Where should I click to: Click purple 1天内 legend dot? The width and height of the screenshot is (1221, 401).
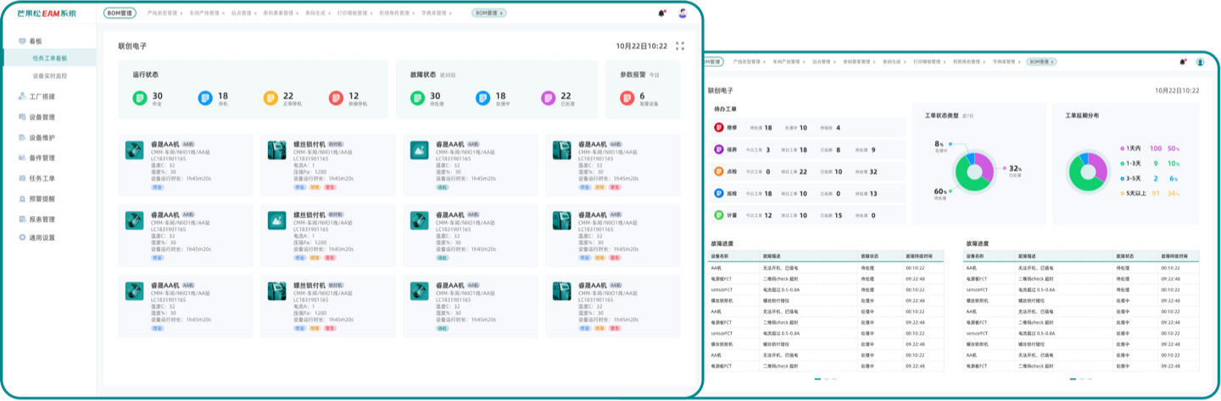tap(1123, 148)
